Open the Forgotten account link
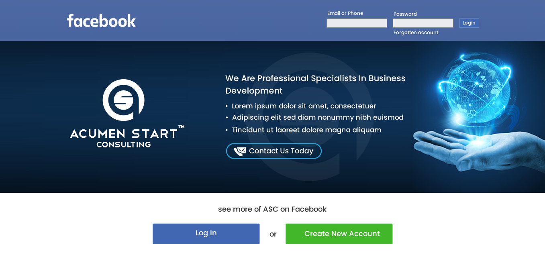Viewport: 545px width, 257px height. click(416, 33)
